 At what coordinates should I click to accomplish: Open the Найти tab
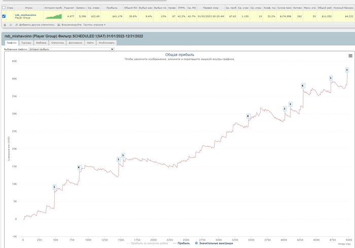(90, 43)
